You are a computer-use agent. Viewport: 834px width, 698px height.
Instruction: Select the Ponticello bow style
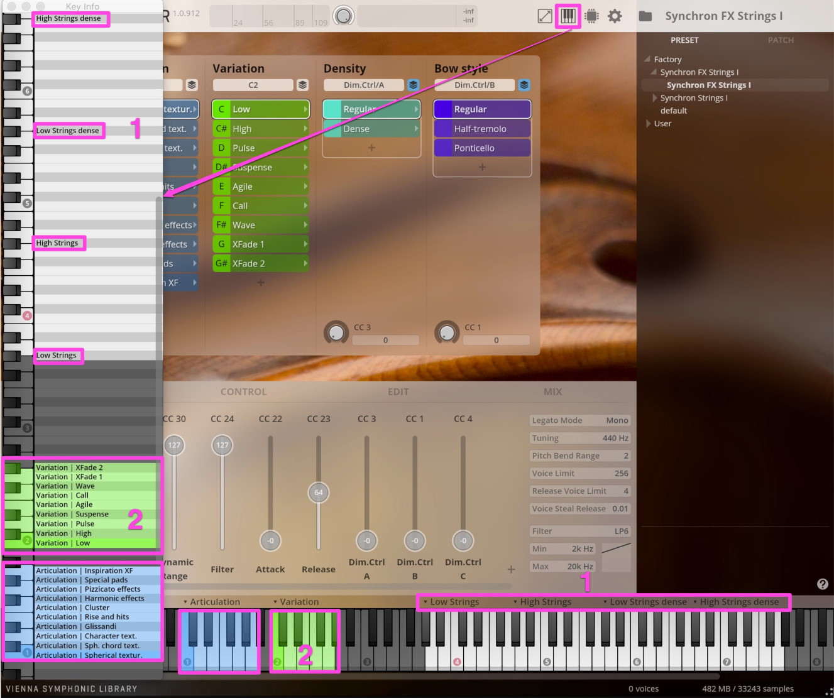482,148
